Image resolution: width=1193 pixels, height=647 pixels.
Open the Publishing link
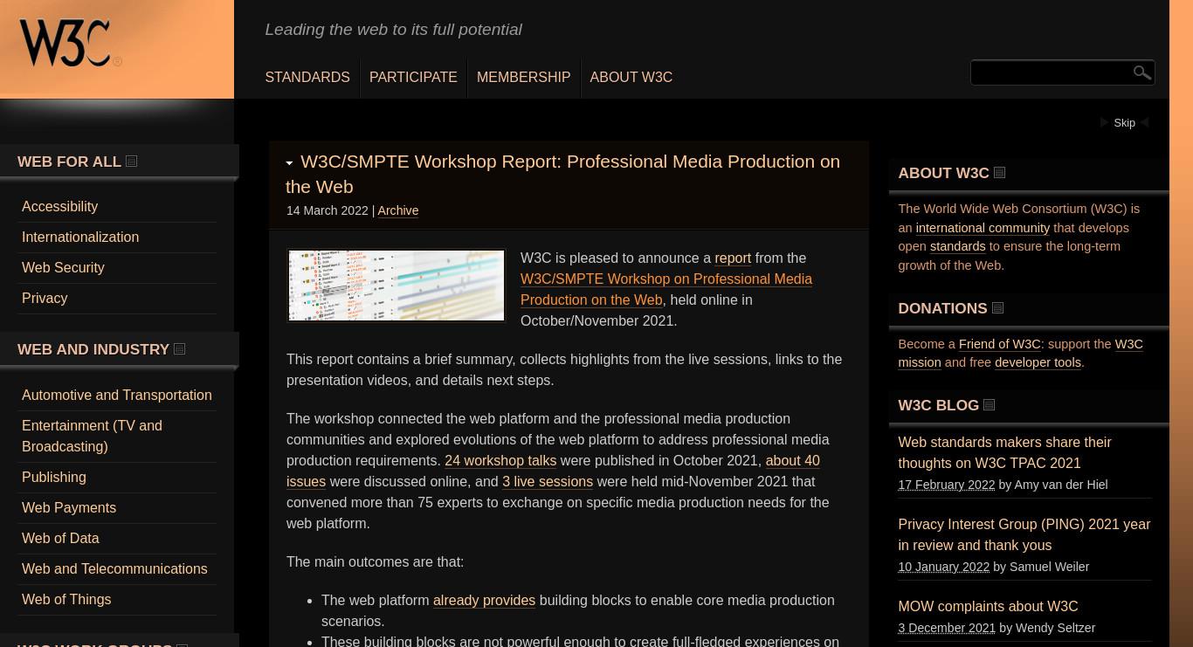coord(54,477)
